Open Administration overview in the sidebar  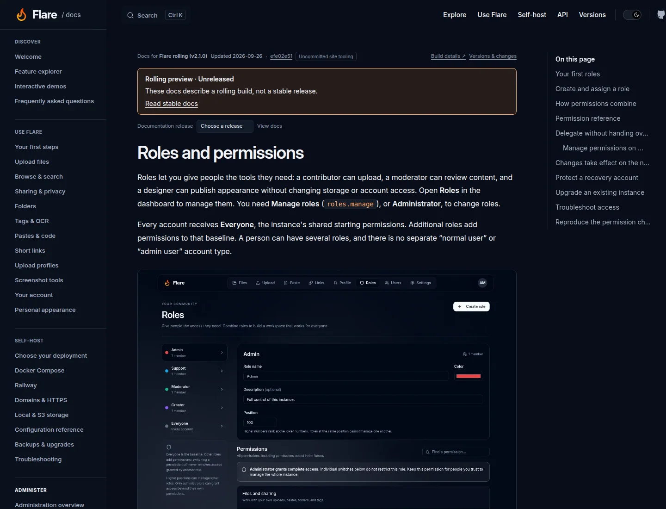tap(49, 505)
